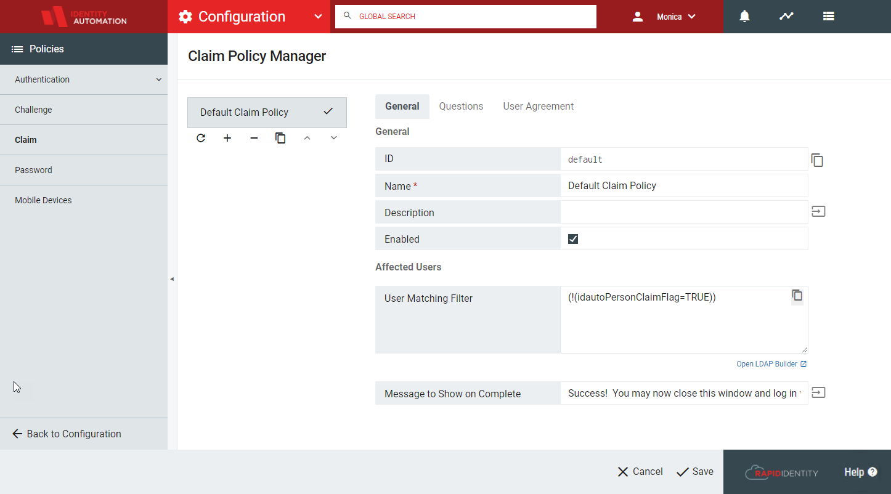Screen dimensions: 891x494
Task: Open Help
Action: (x=861, y=472)
